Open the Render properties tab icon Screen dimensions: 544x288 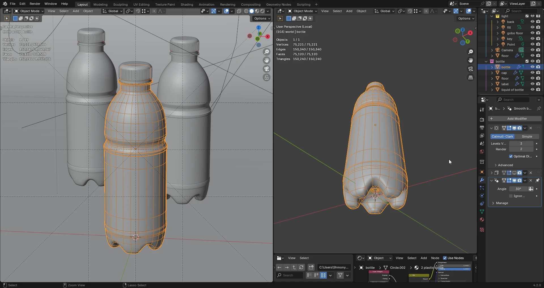coord(482,120)
